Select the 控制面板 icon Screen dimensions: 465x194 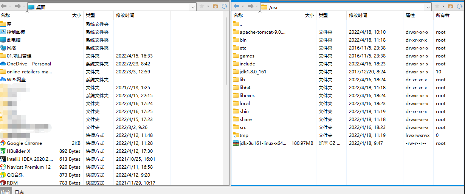(x=3, y=32)
